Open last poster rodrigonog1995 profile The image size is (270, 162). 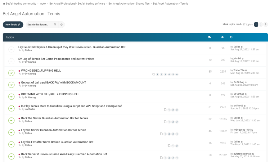[x=242, y=130]
